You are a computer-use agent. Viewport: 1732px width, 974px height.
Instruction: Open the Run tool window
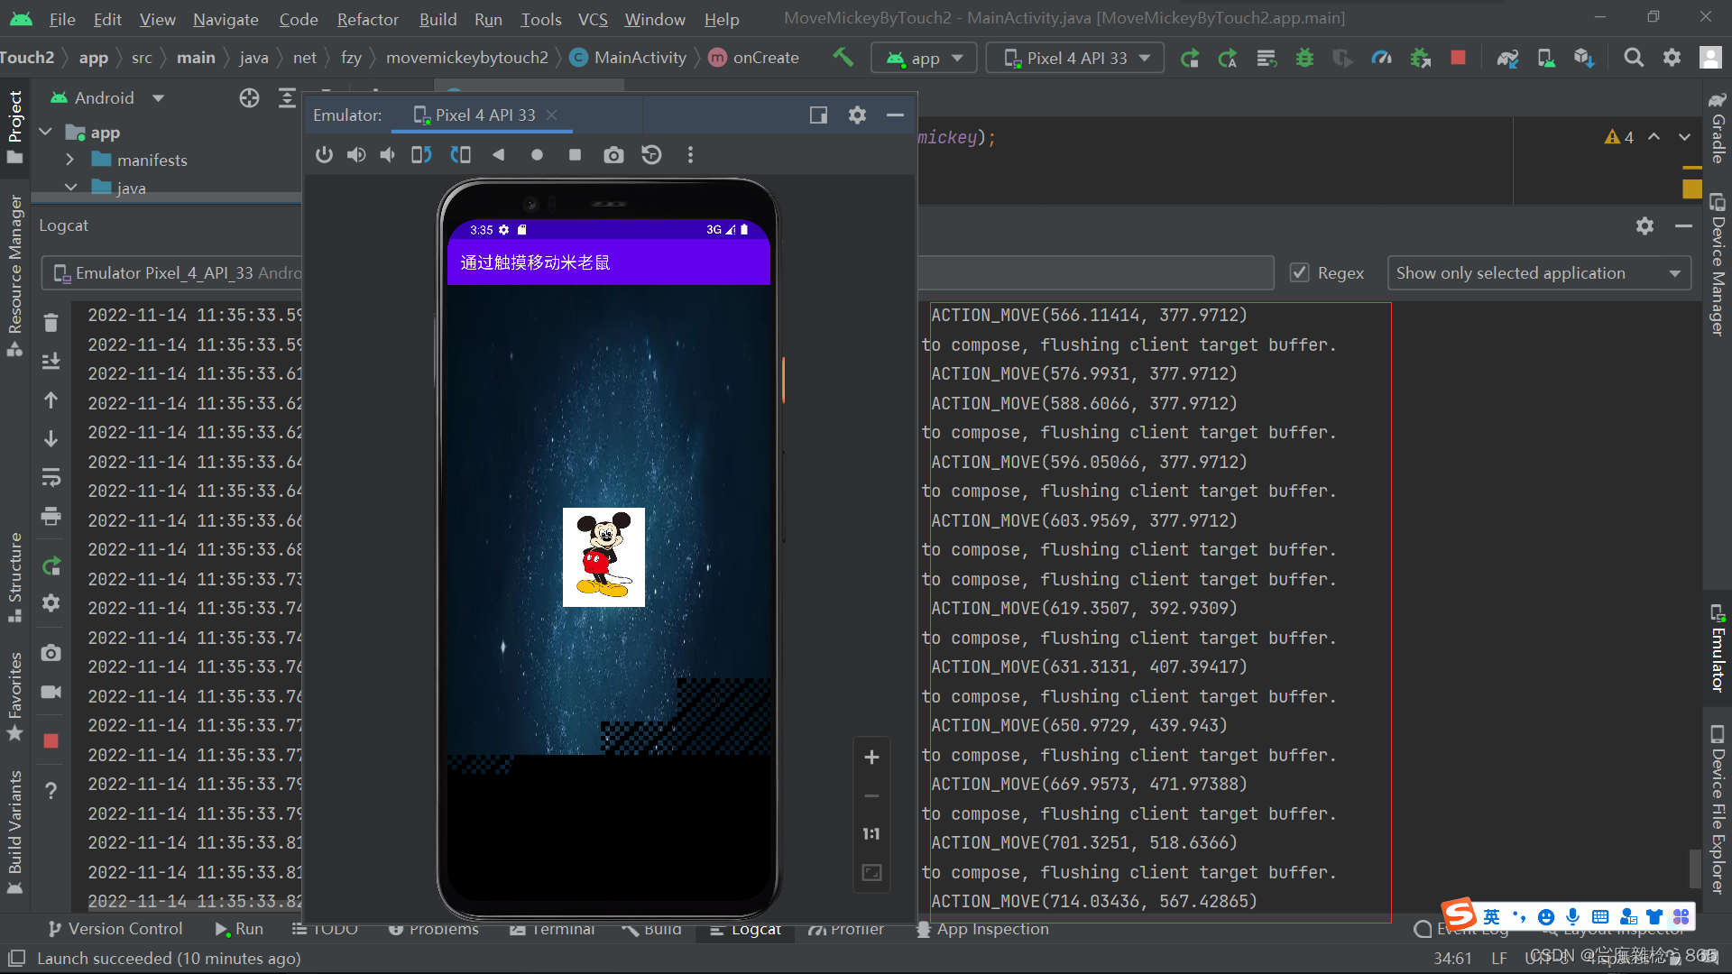239,928
